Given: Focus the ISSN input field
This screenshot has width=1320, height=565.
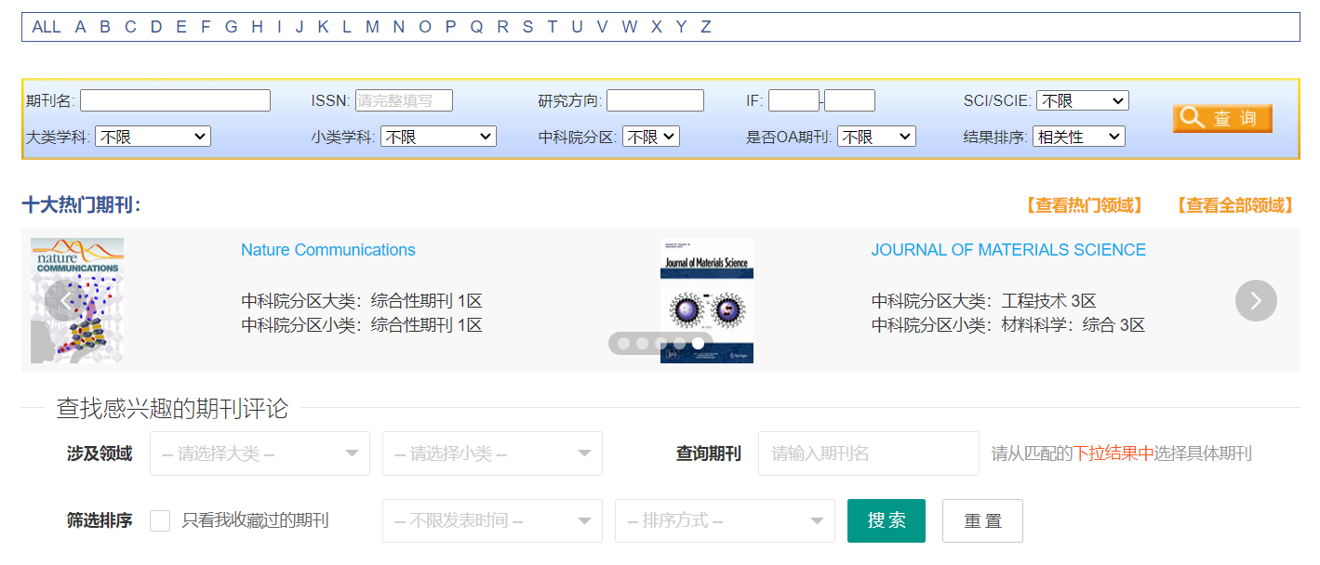Looking at the screenshot, I should click(x=404, y=100).
